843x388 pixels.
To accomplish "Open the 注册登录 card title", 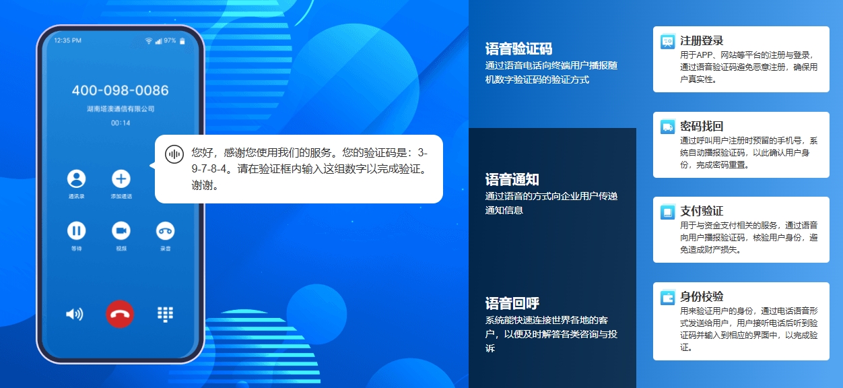I will (702, 41).
